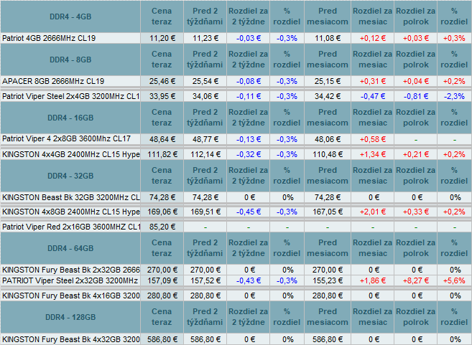Click the 33,95 € current price

click(162, 96)
